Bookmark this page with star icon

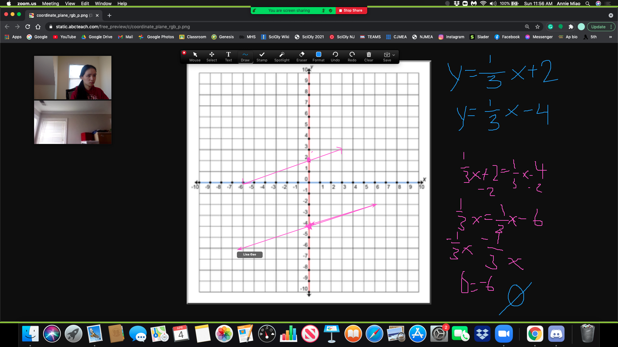[537, 27]
